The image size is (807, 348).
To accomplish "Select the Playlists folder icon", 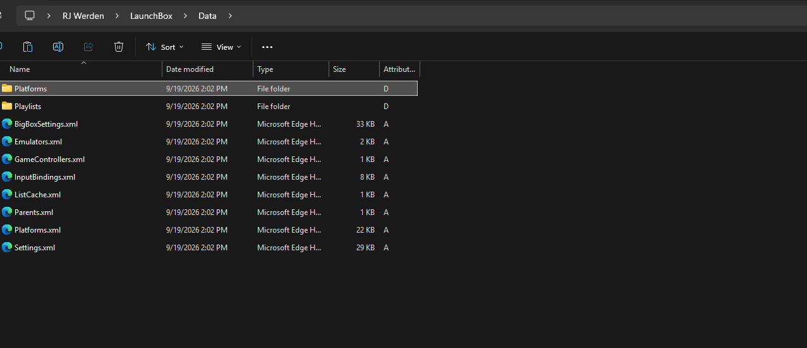I will pyautogui.click(x=7, y=106).
